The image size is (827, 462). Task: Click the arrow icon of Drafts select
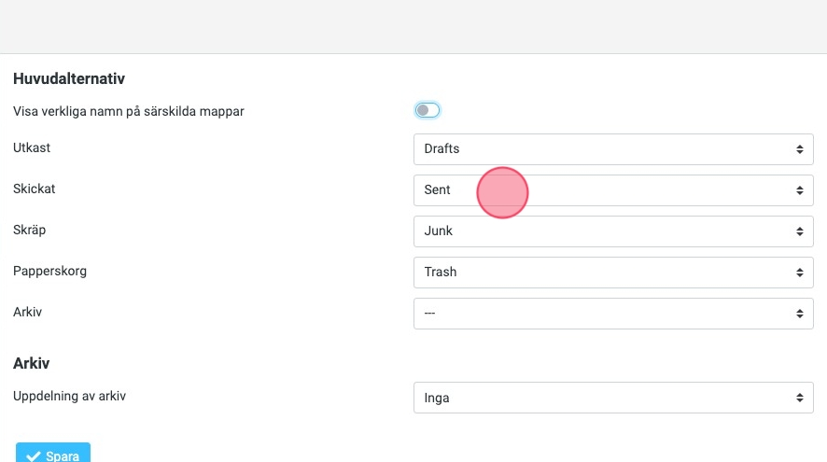pyautogui.click(x=799, y=149)
